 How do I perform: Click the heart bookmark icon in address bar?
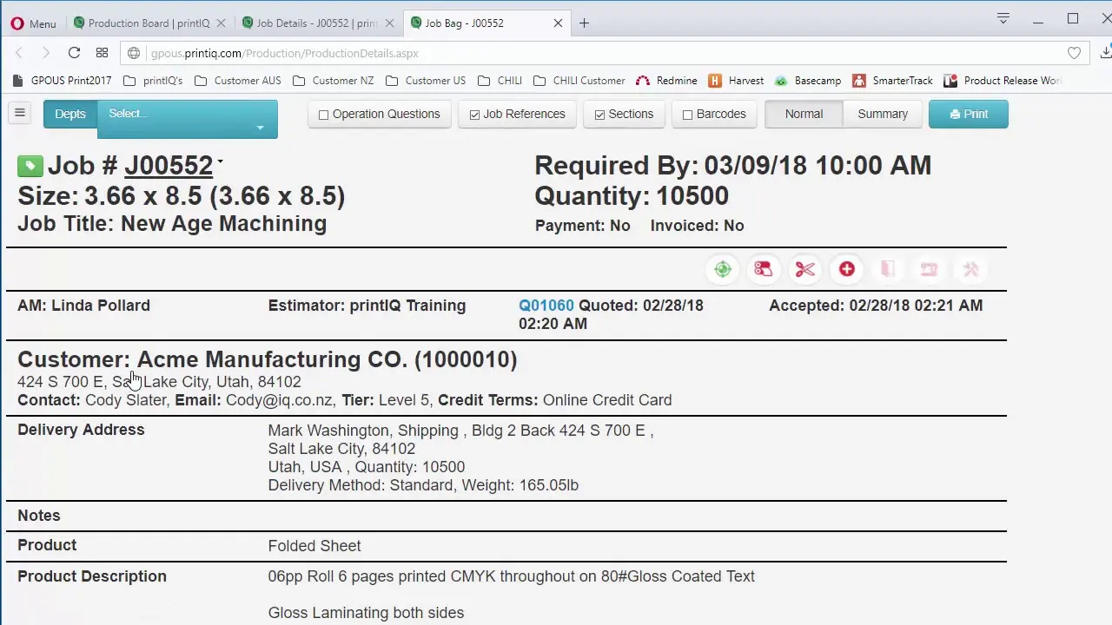pos(1074,53)
